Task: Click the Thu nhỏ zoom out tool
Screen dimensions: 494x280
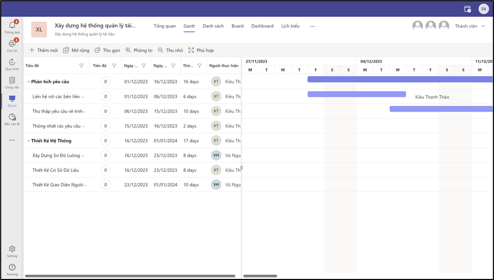Action: point(170,50)
